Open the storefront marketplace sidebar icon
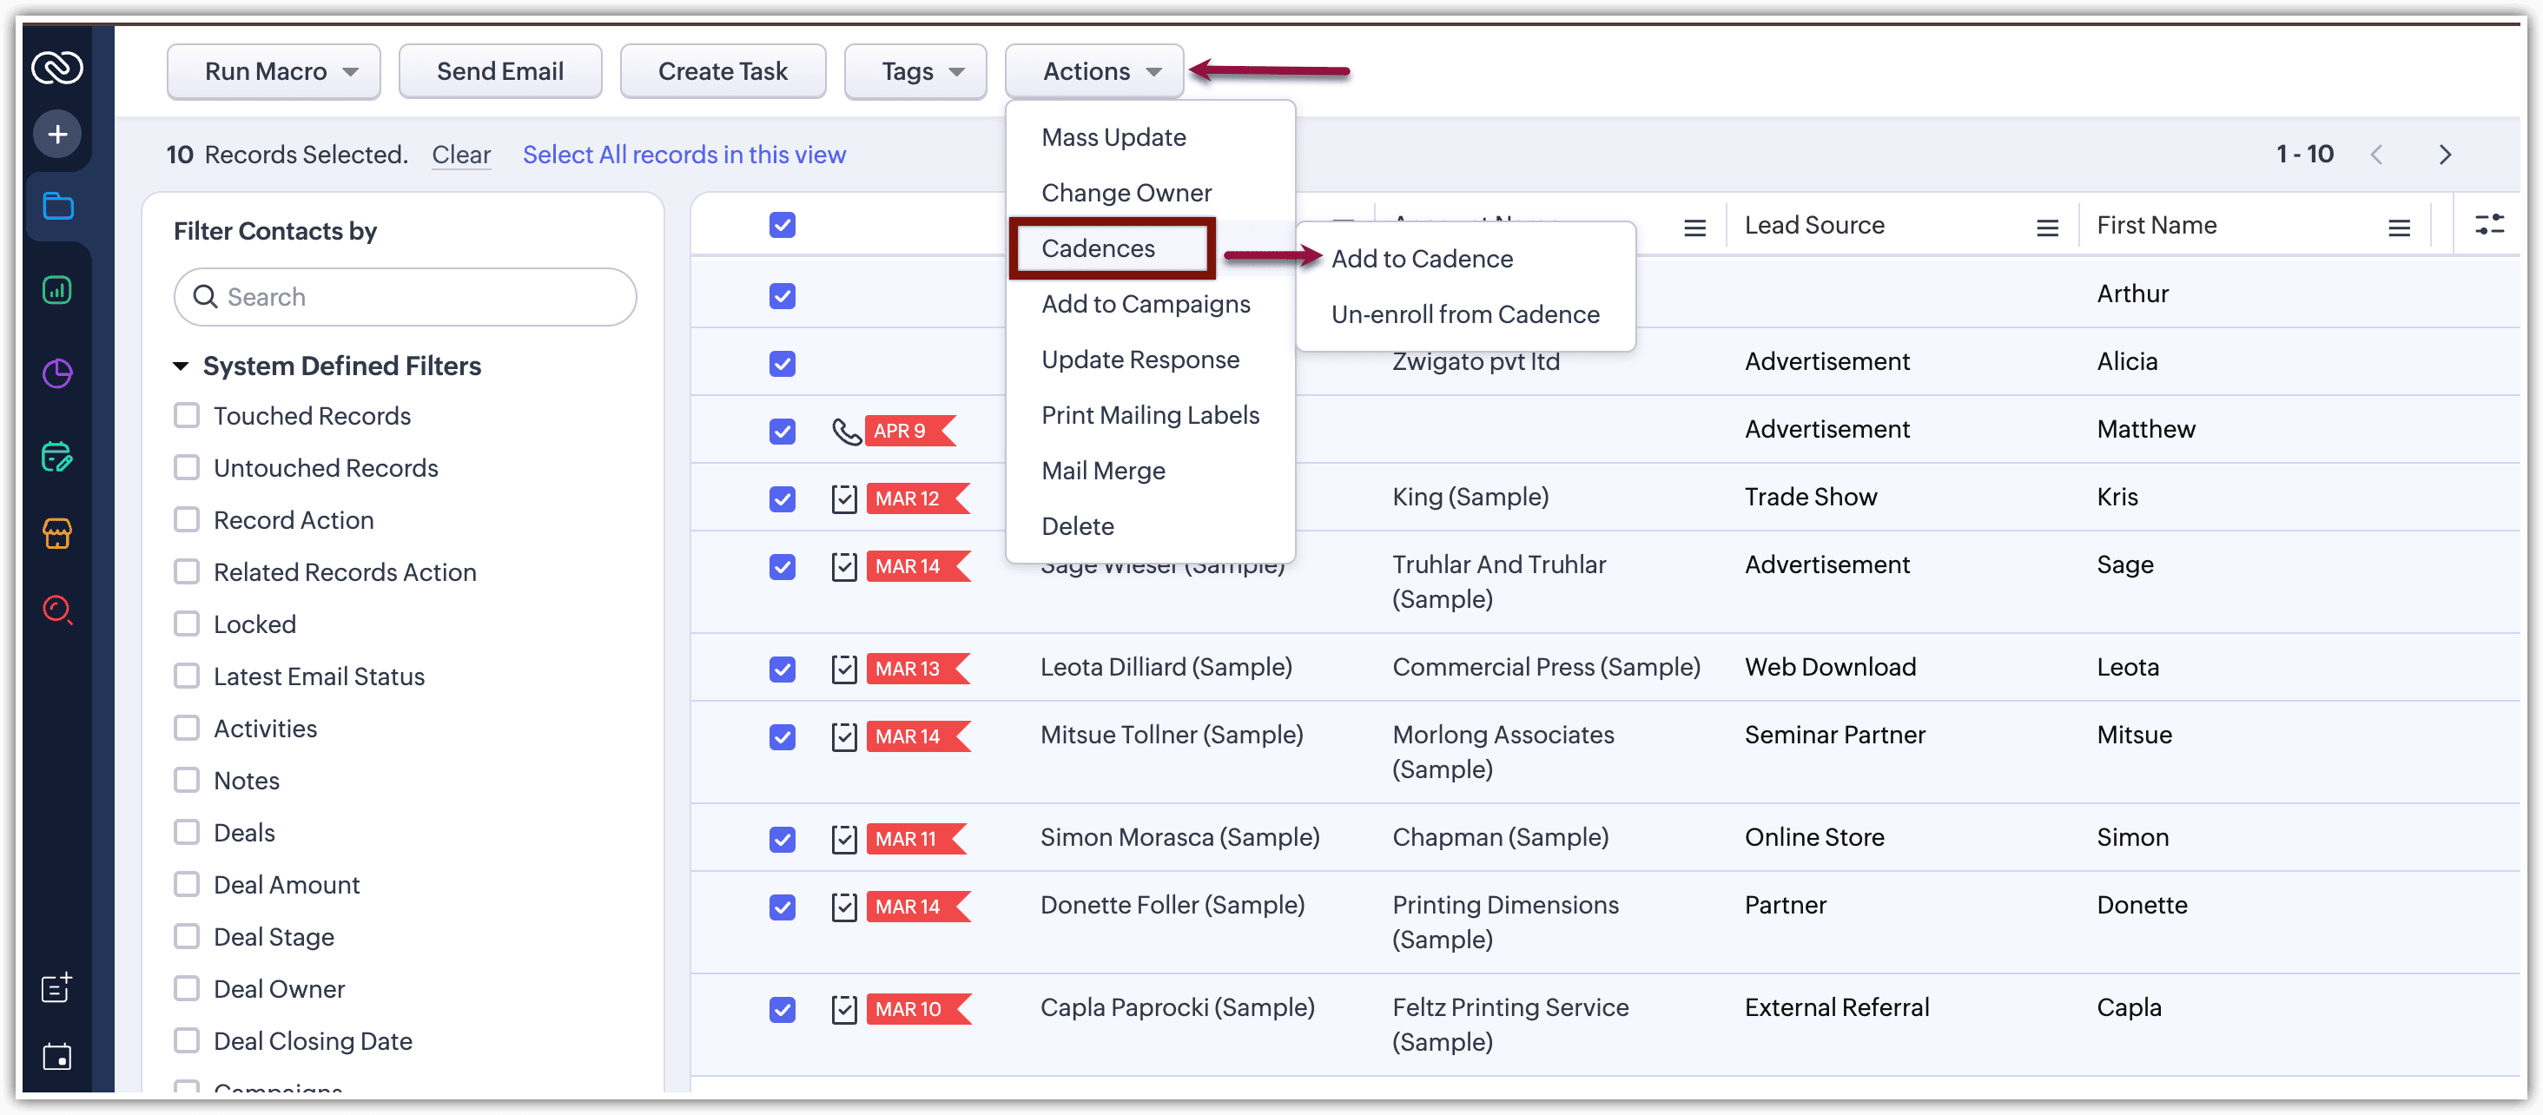Image resolution: width=2543 pixels, height=1115 pixels. click(x=57, y=533)
